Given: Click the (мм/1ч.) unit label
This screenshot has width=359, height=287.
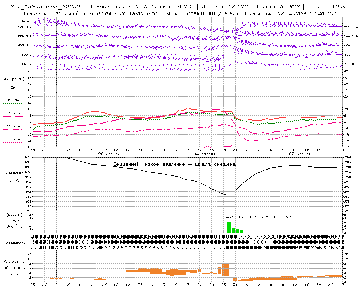Looking at the screenshot, I should (15, 226).
